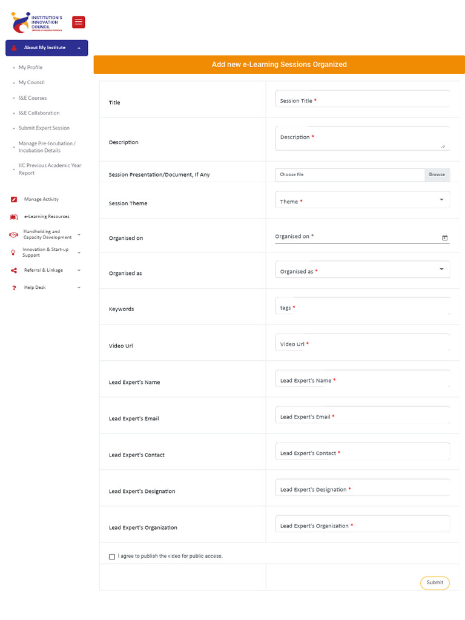465x620 pixels.
Task: Click the Manage Activity pencil icon
Action: click(x=14, y=199)
